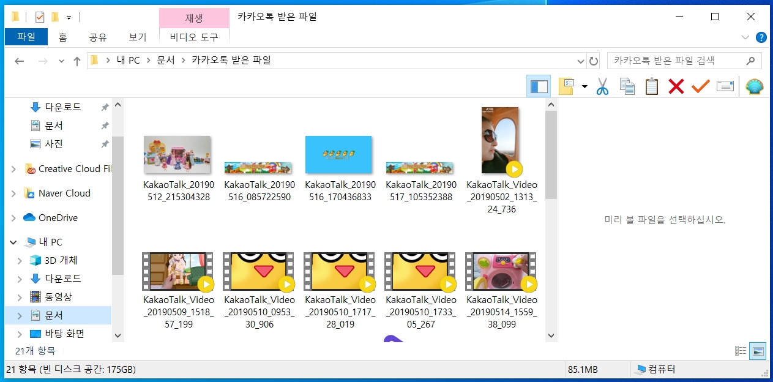The height and width of the screenshot is (382, 773).
Task: Click the preview pane toggle toolbar icon
Action: coord(539,86)
